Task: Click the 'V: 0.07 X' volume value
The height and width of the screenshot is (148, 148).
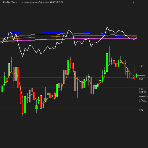Action: click(143, 96)
